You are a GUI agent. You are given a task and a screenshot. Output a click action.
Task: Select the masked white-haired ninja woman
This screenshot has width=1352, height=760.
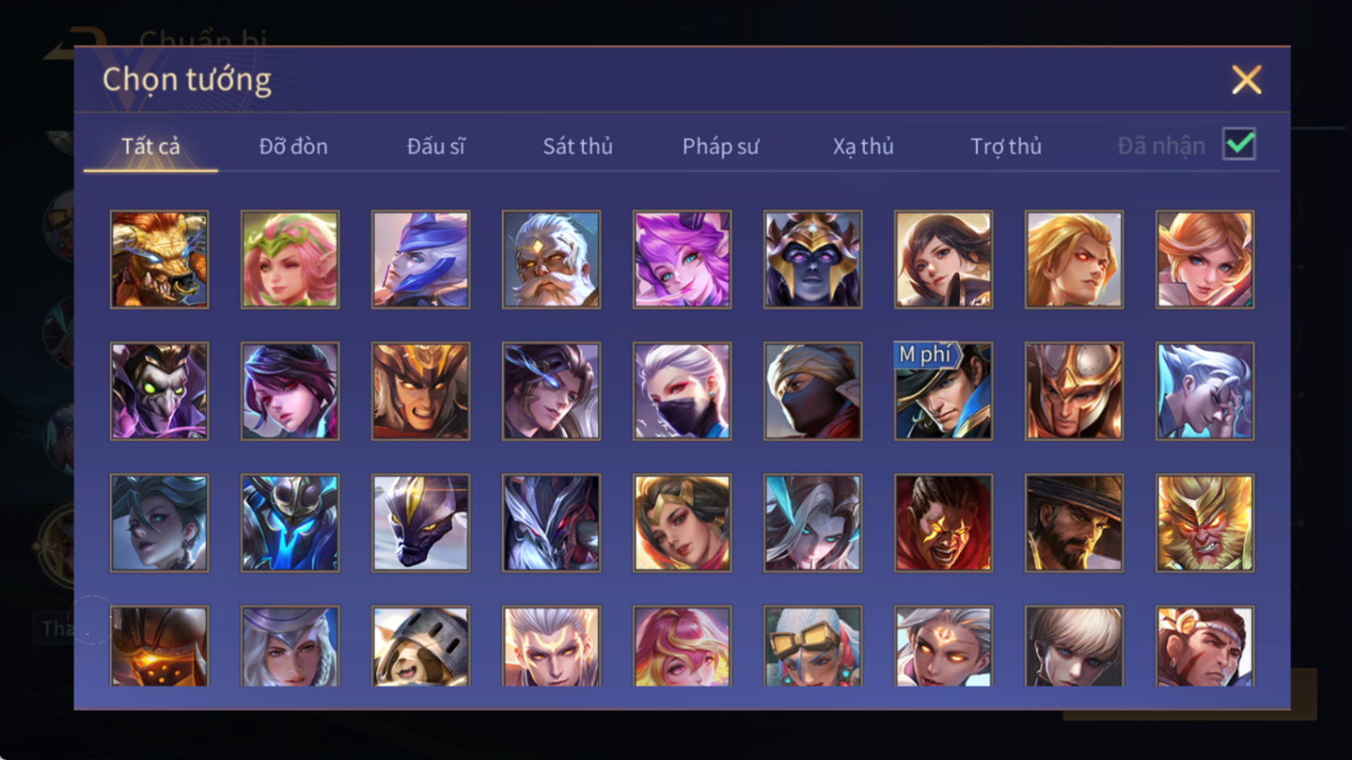pyautogui.click(x=682, y=392)
